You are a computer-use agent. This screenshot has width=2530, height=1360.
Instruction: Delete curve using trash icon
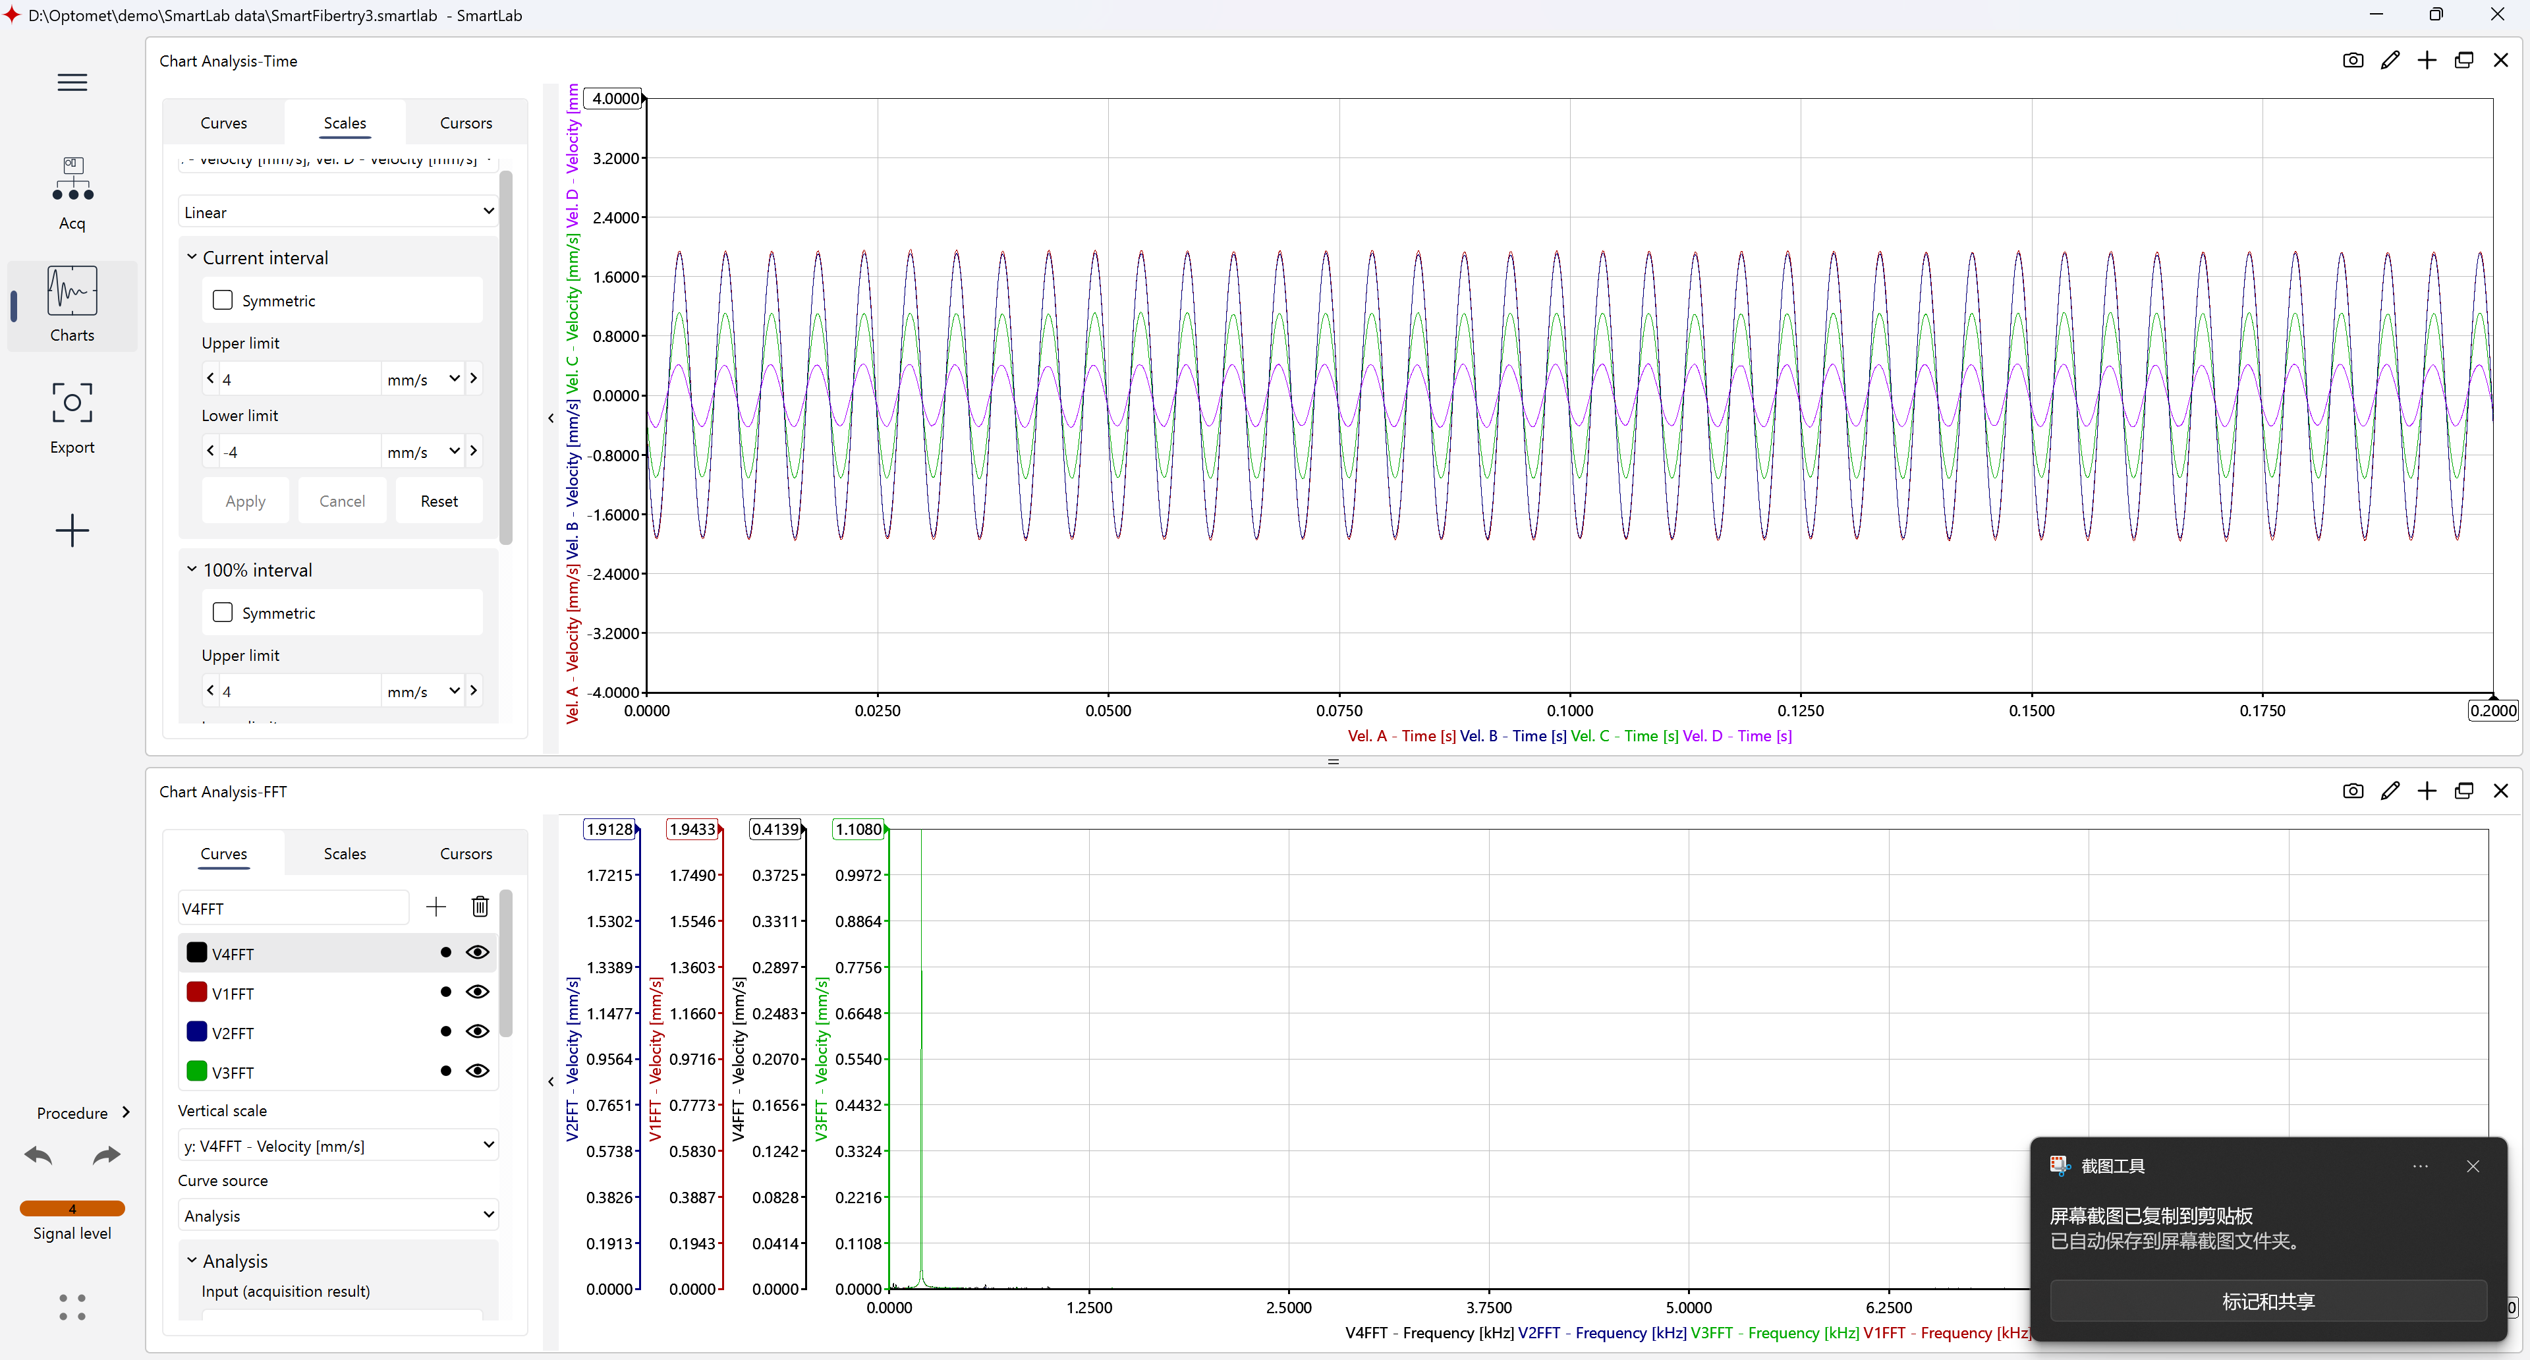pyautogui.click(x=479, y=907)
